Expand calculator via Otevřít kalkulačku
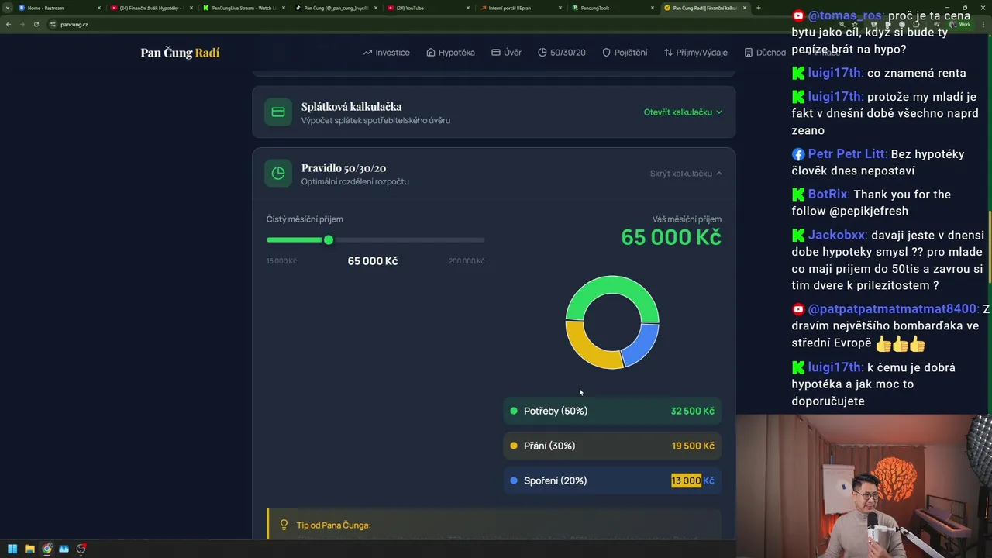Image resolution: width=992 pixels, height=558 pixels. click(x=683, y=112)
